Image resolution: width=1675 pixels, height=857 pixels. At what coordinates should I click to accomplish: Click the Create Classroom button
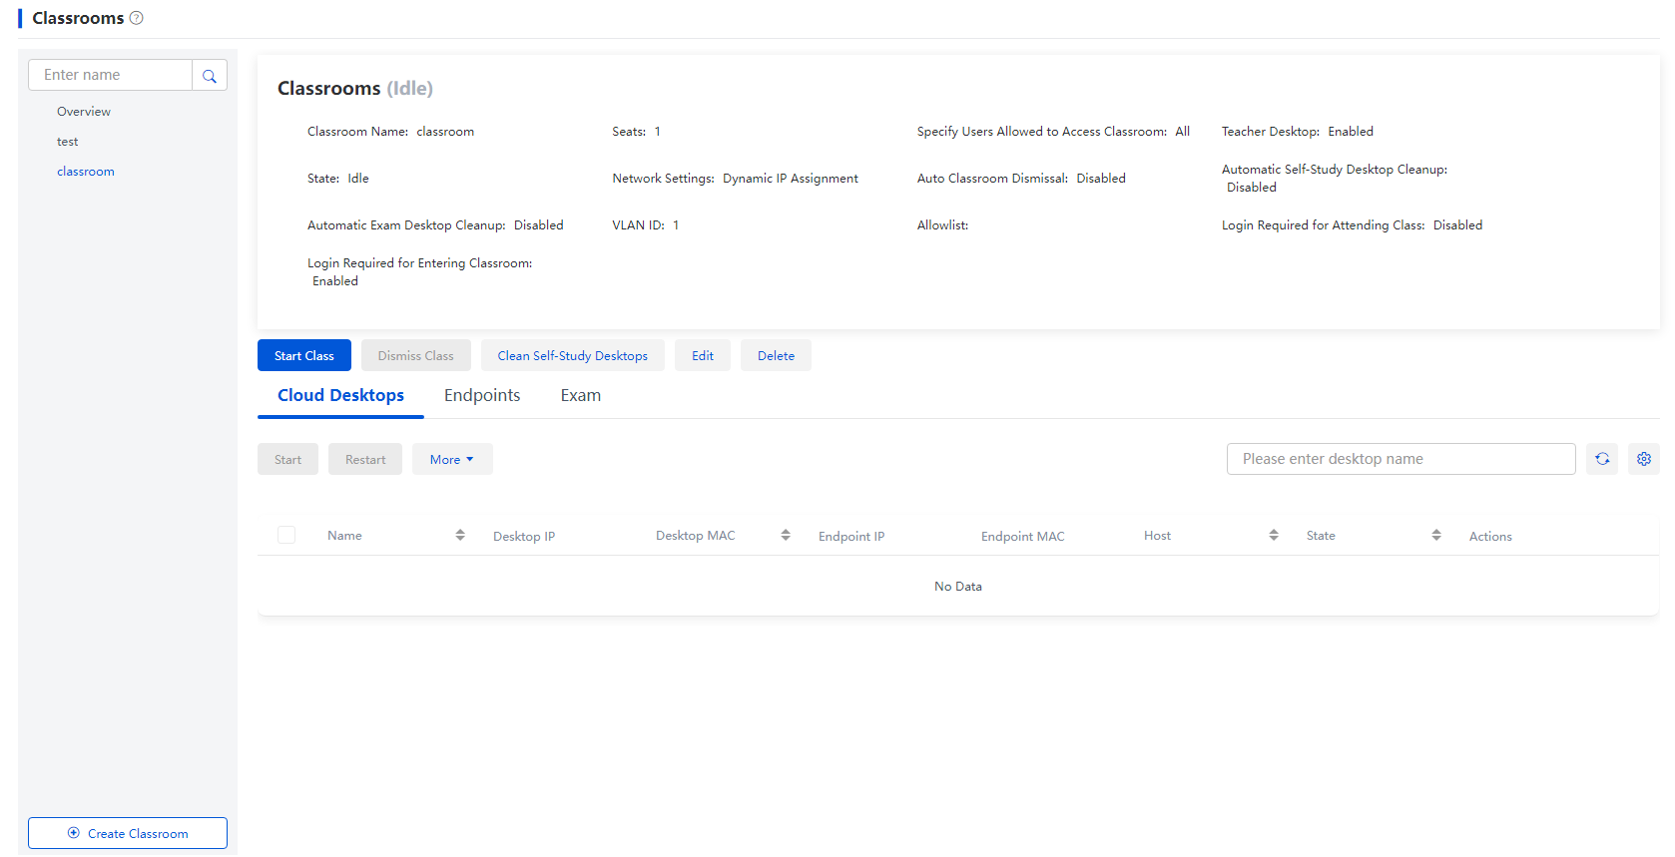click(128, 833)
